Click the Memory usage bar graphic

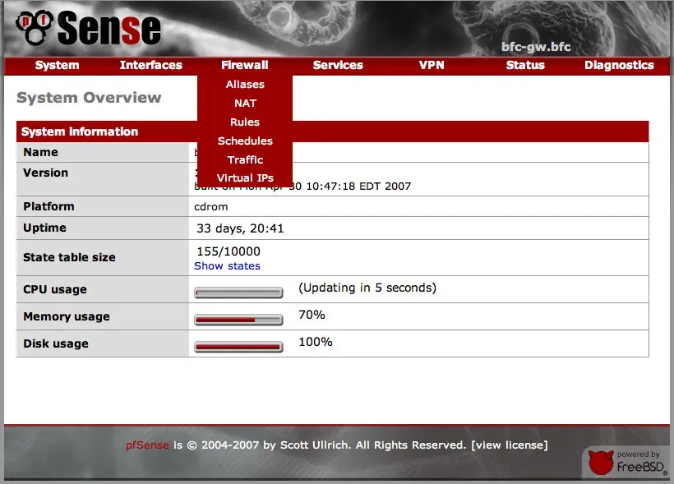click(x=238, y=317)
